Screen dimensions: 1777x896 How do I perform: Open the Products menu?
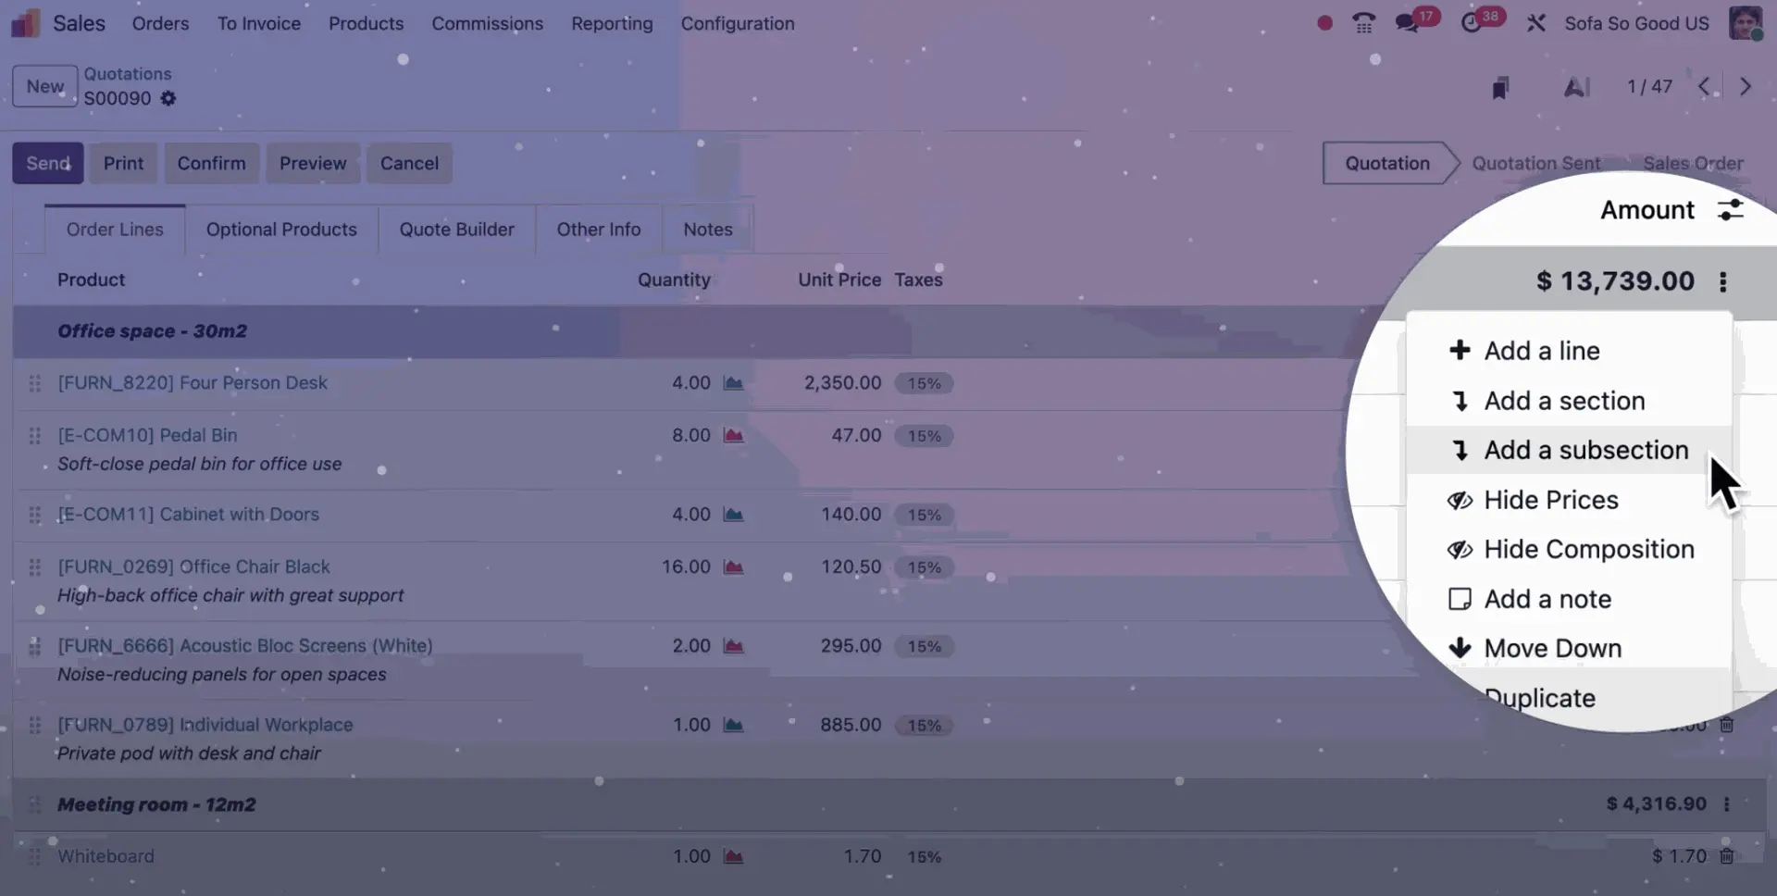366,23
